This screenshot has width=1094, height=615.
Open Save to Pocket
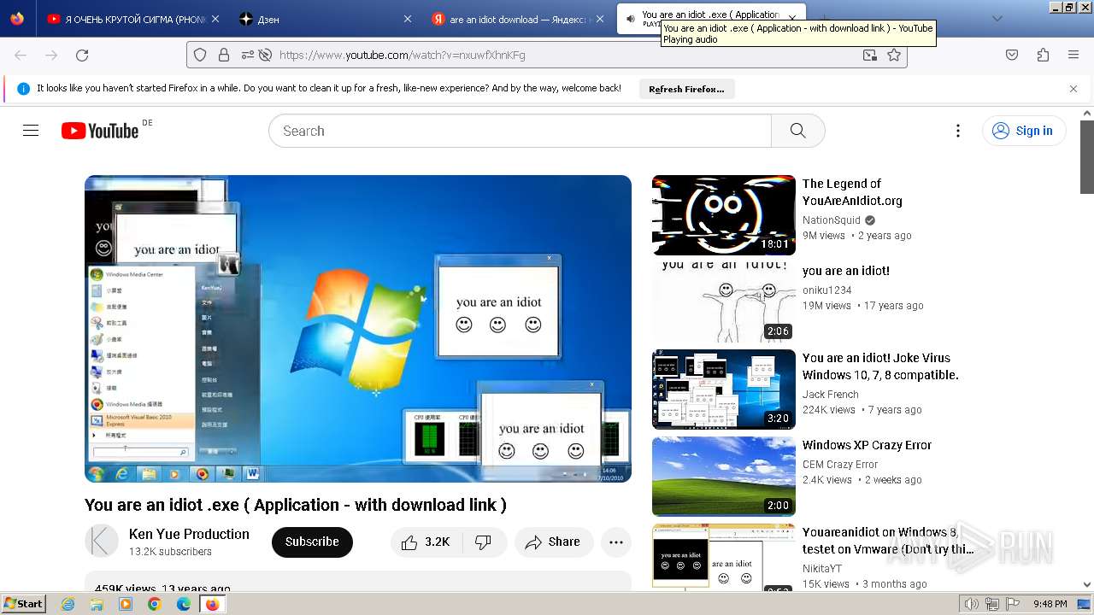click(x=1012, y=55)
